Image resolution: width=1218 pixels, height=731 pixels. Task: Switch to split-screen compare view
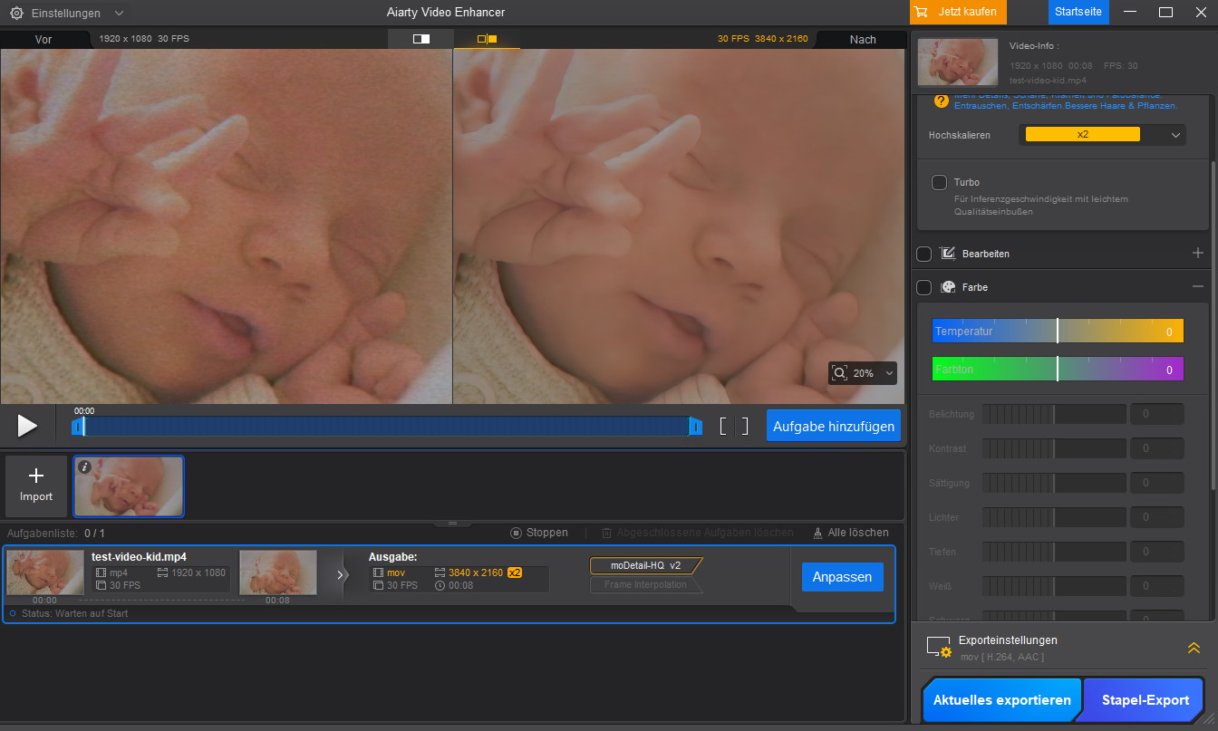(x=420, y=39)
